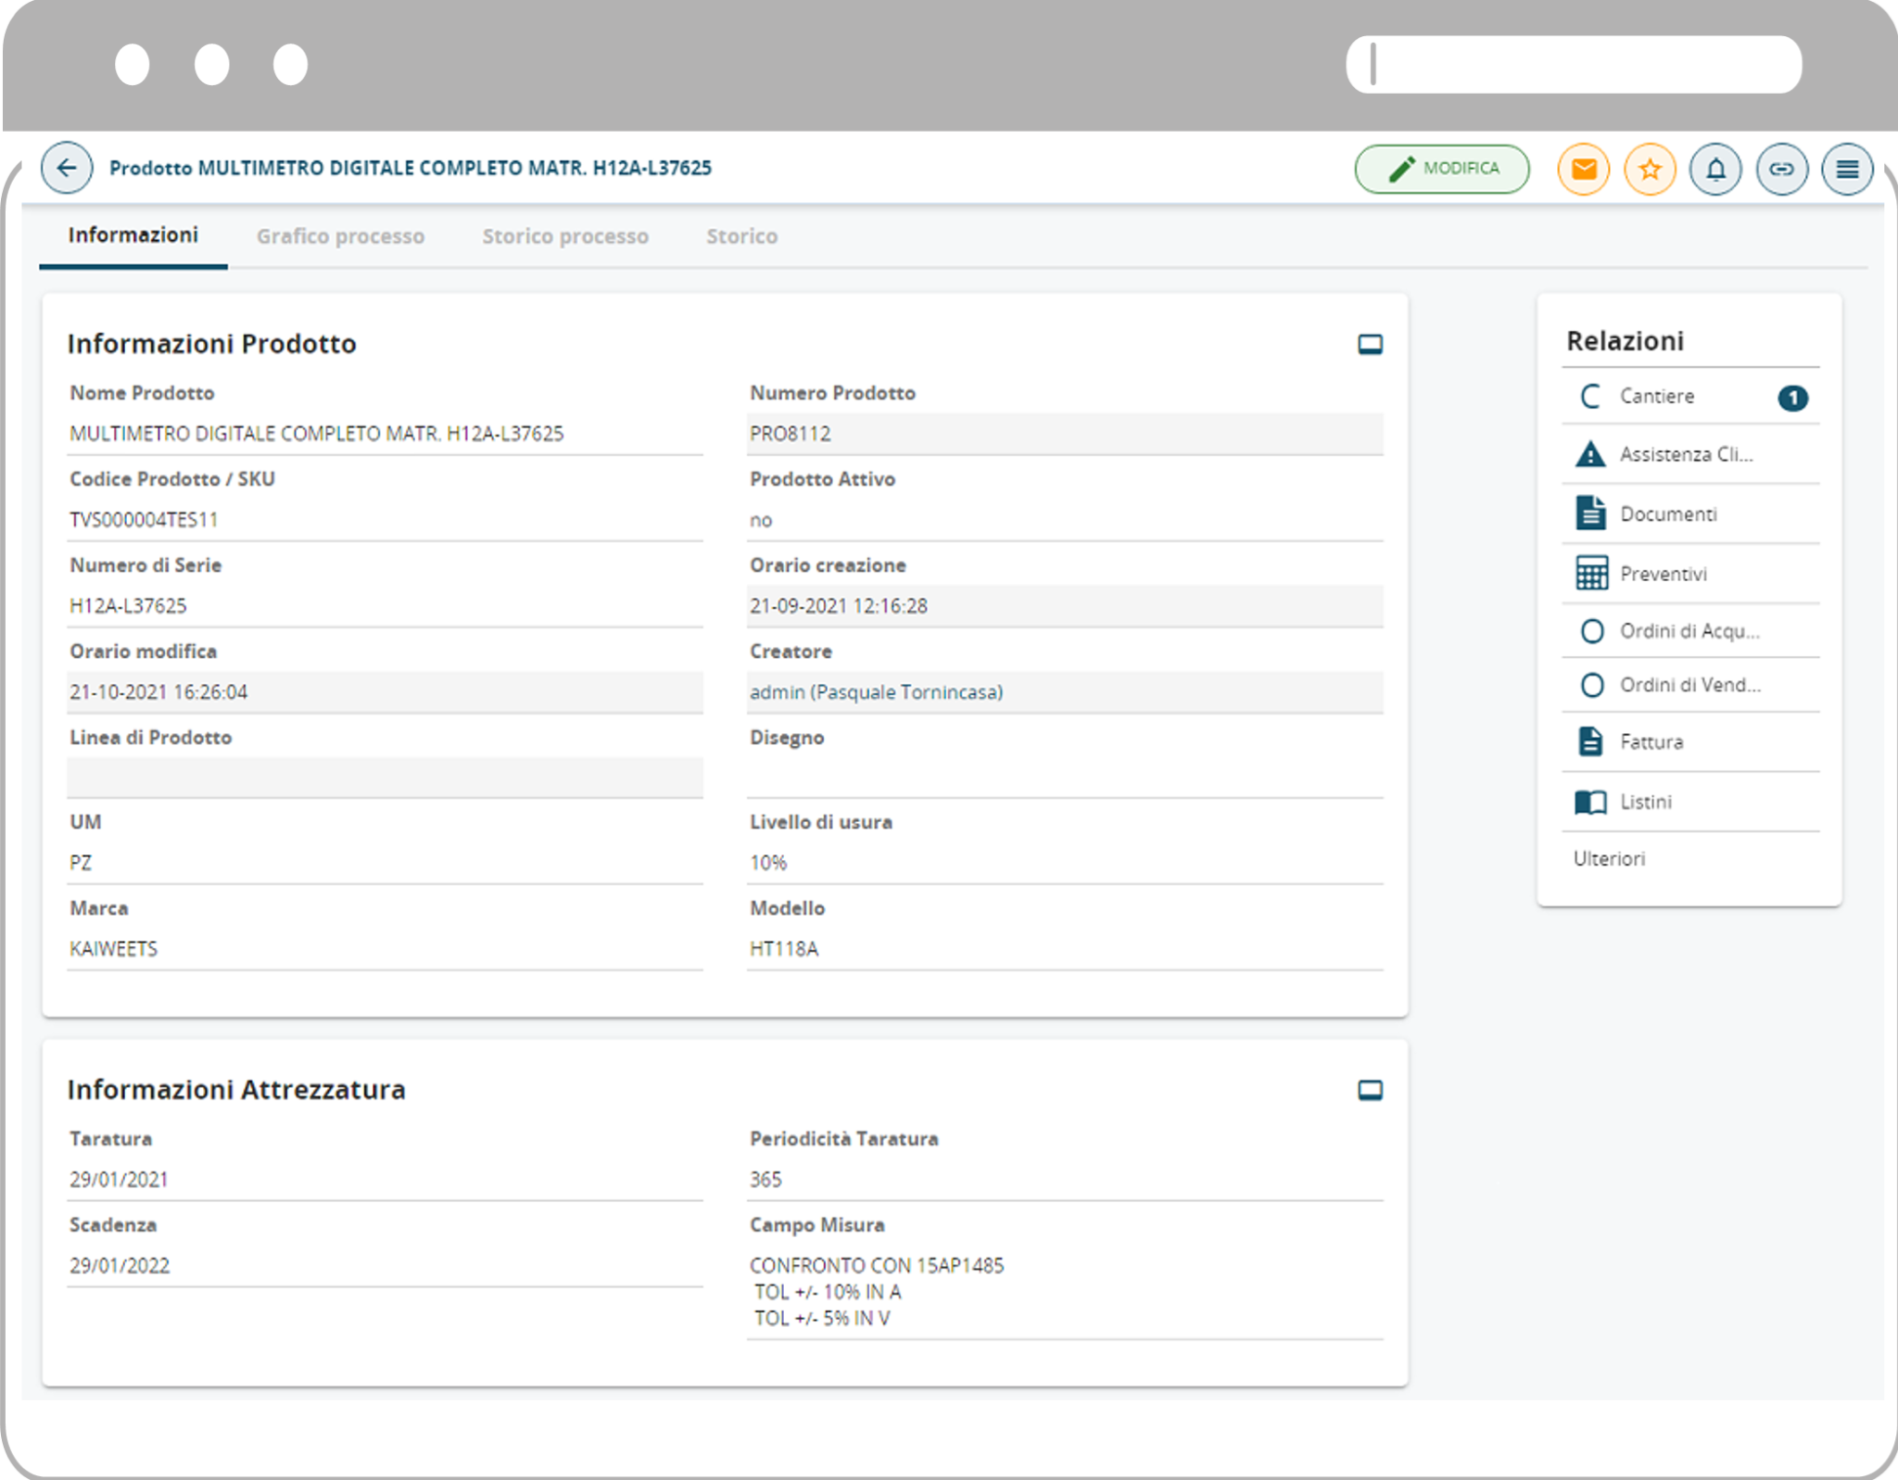
Task: Go back using the arrow button
Action: (67, 168)
